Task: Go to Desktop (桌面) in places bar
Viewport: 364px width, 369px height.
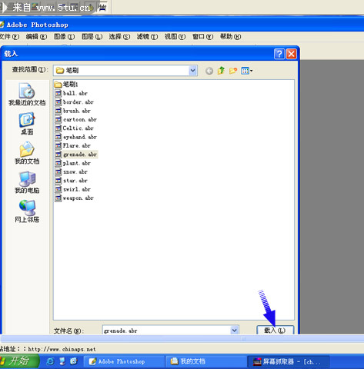Action: 27,124
